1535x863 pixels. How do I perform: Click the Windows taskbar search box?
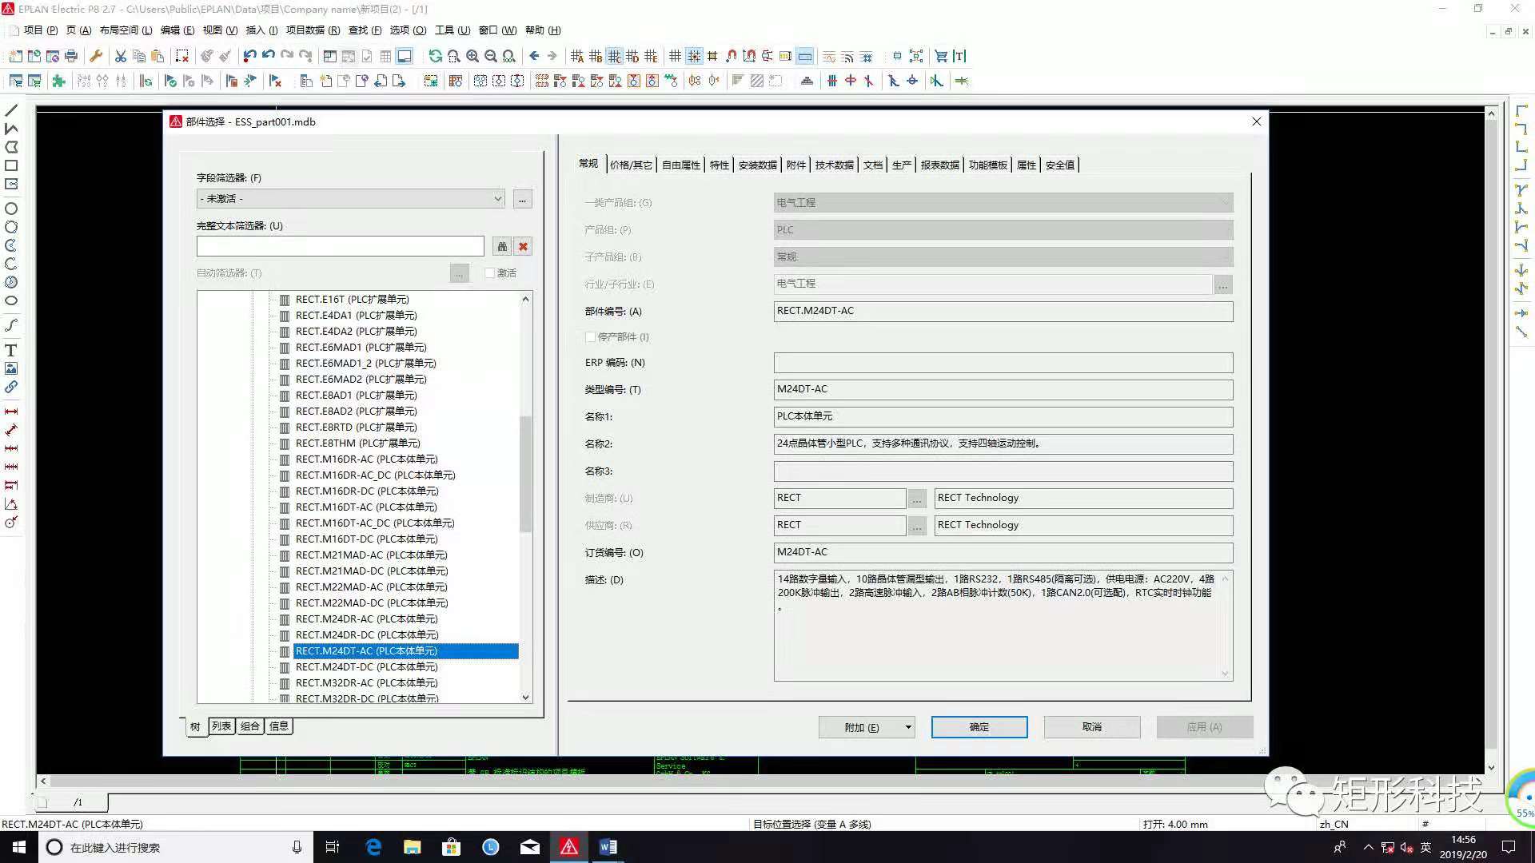coord(176,847)
